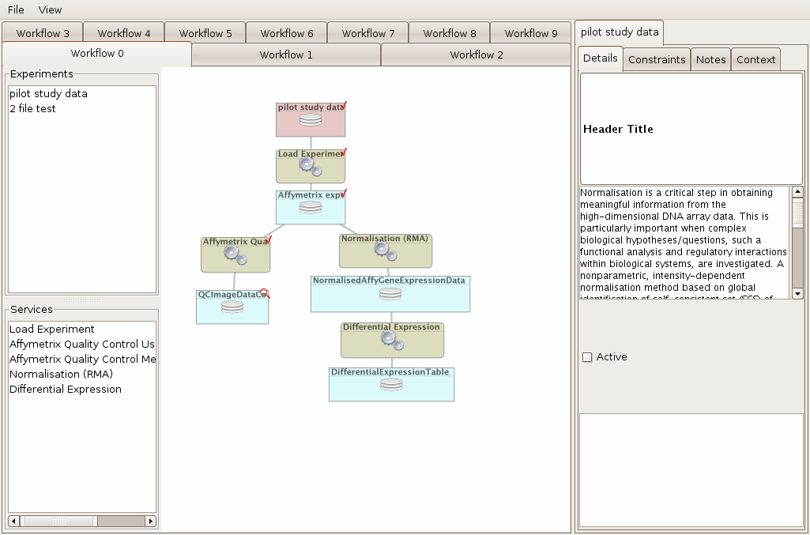Select '2 file test' in Experiments list
The width and height of the screenshot is (810, 535).
click(x=32, y=108)
